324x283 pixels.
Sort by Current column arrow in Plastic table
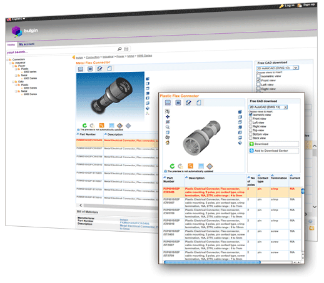[291, 176]
